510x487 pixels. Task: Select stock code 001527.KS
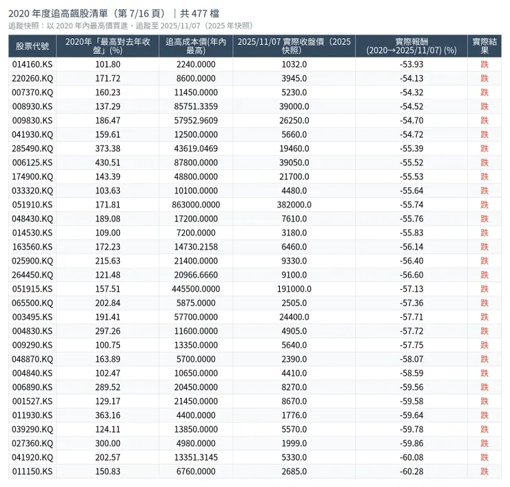32,401
